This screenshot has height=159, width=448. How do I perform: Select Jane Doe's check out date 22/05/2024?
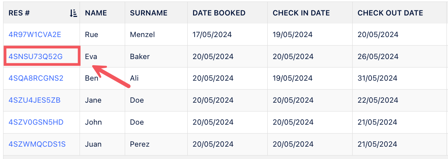click(378, 100)
